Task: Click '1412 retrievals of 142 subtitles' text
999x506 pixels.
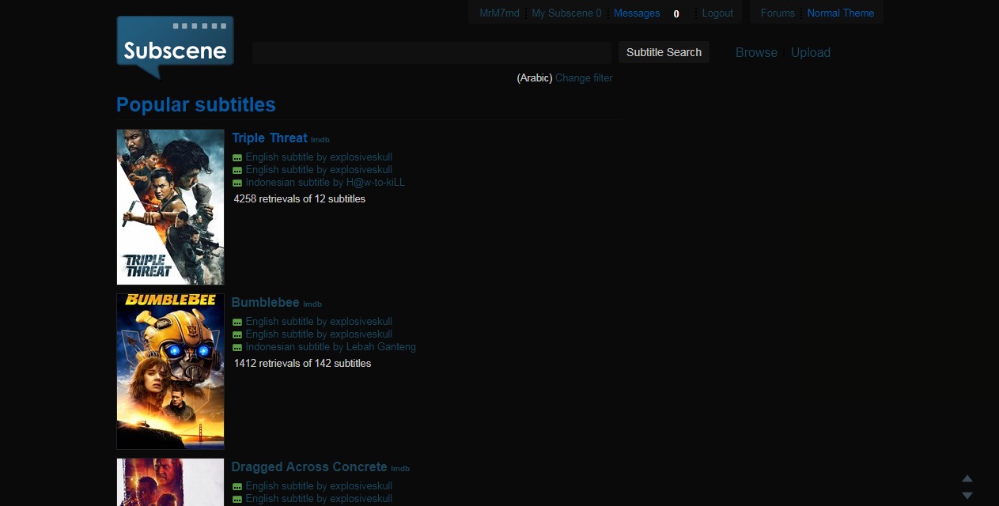Action: pyautogui.click(x=302, y=363)
